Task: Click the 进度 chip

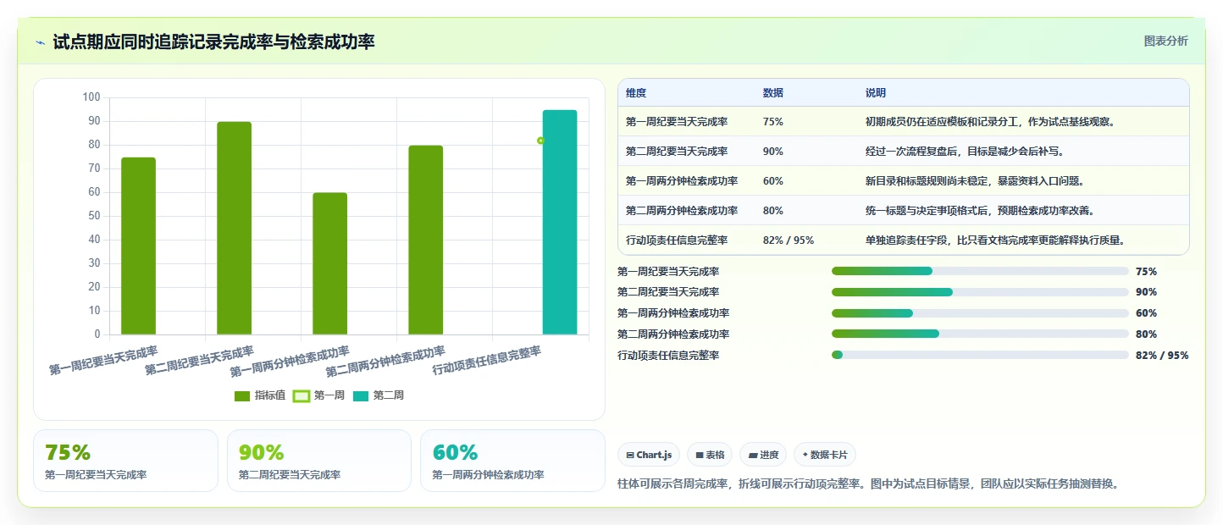Action: click(x=763, y=455)
